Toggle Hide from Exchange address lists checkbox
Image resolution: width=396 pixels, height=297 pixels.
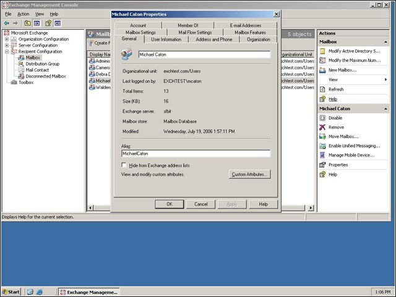(x=124, y=165)
